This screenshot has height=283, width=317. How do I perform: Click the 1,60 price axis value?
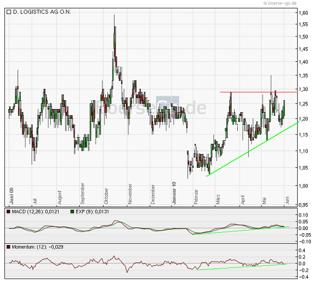(304, 13)
